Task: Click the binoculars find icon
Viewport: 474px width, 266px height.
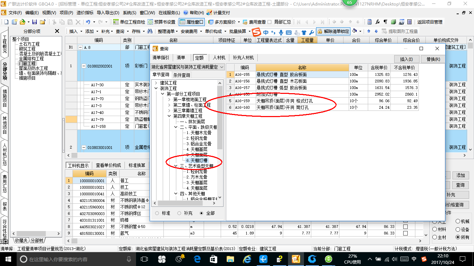Action: pos(150,31)
